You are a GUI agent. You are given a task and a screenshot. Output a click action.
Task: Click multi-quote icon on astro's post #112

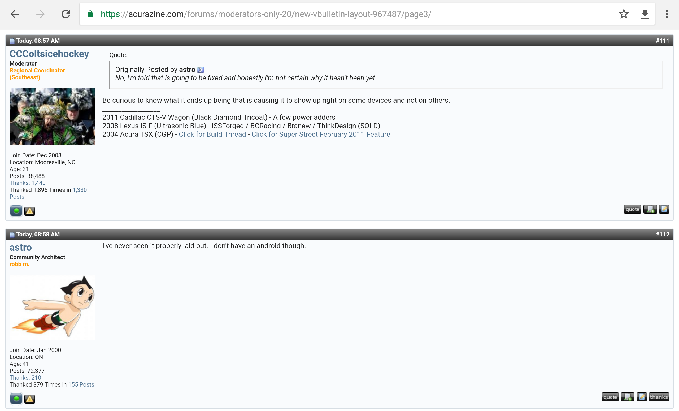[x=627, y=397]
